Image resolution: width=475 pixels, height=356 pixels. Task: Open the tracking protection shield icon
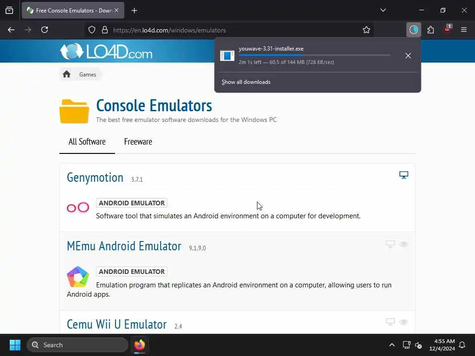pos(92,30)
